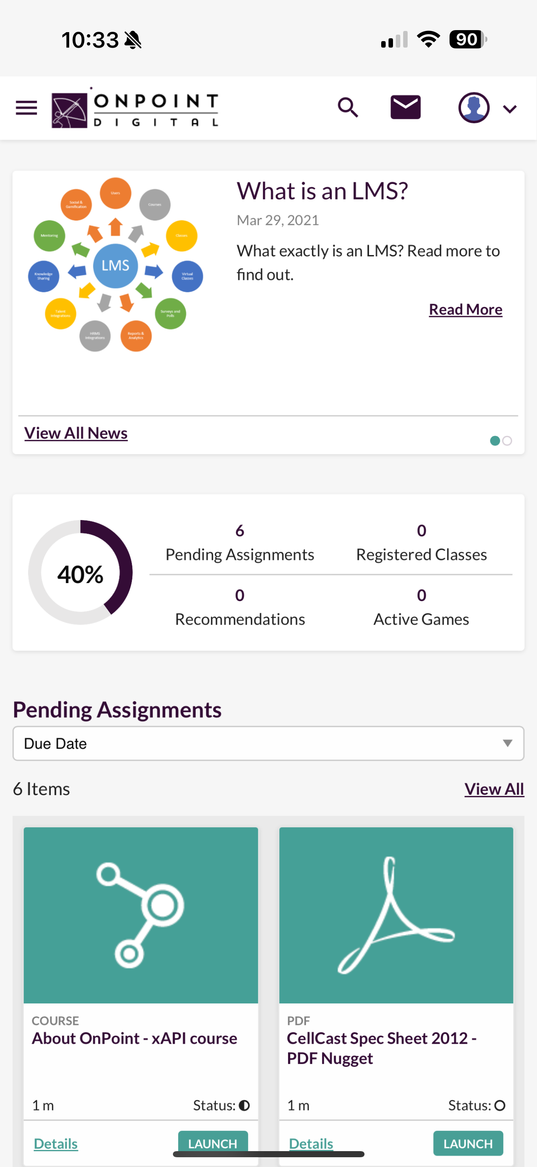This screenshot has width=537, height=1167.
Task: Tap the user profile avatar
Action: 474,108
